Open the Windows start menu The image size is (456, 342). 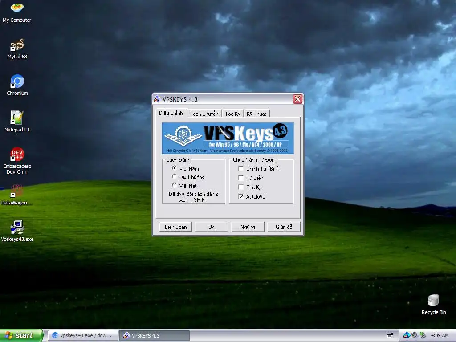pyautogui.click(x=21, y=336)
